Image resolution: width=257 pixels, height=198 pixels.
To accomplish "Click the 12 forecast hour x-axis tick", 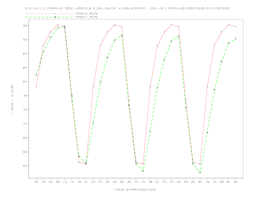I will [65, 182].
